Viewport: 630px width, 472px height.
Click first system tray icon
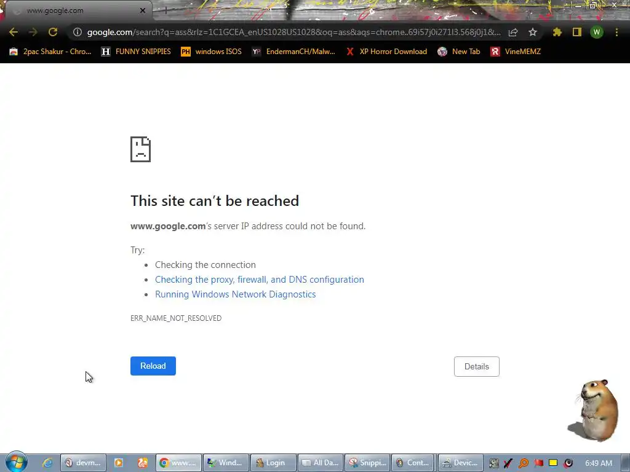coord(494,463)
